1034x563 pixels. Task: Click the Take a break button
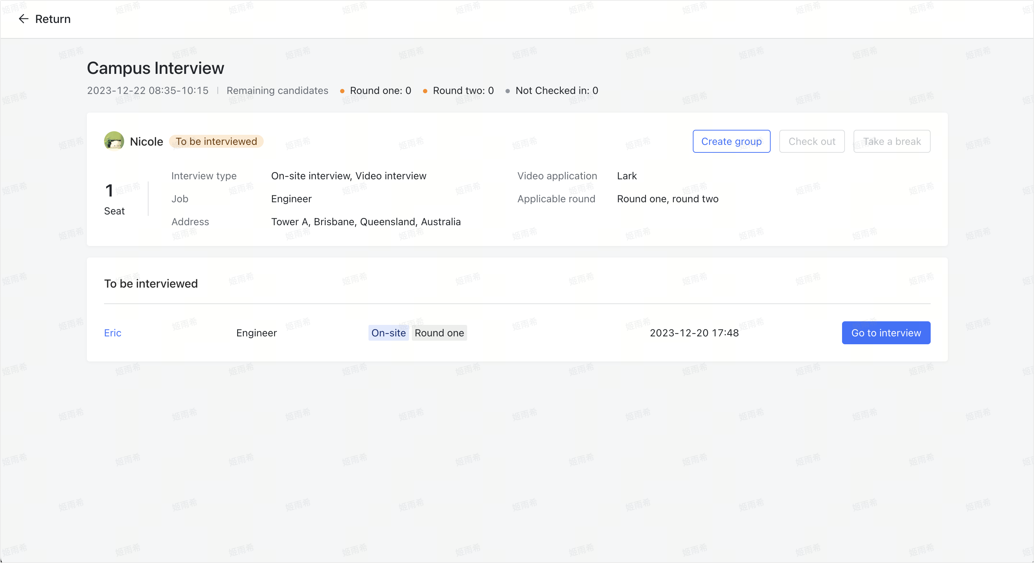pos(892,141)
